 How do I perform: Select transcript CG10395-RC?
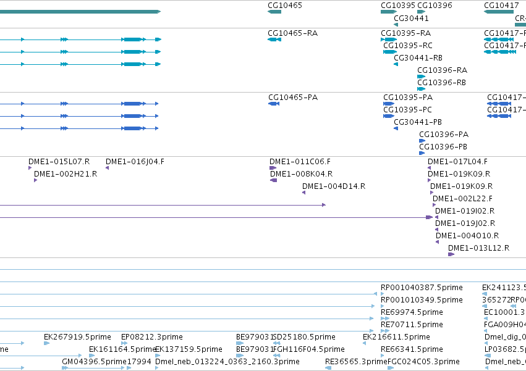click(x=408, y=46)
